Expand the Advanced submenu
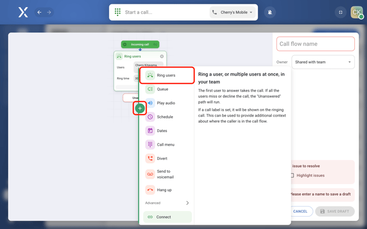 [x=187, y=203]
